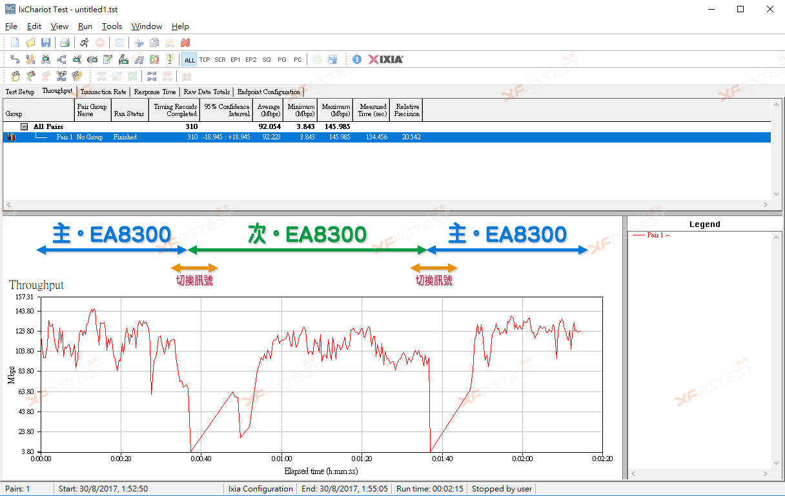Switch to the Response Time tab
The height and width of the screenshot is (496, 785).
155,92
